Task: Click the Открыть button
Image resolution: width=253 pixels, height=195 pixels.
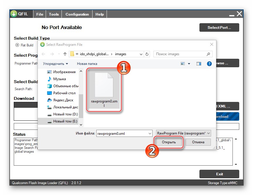Action: tap(169, 142)
